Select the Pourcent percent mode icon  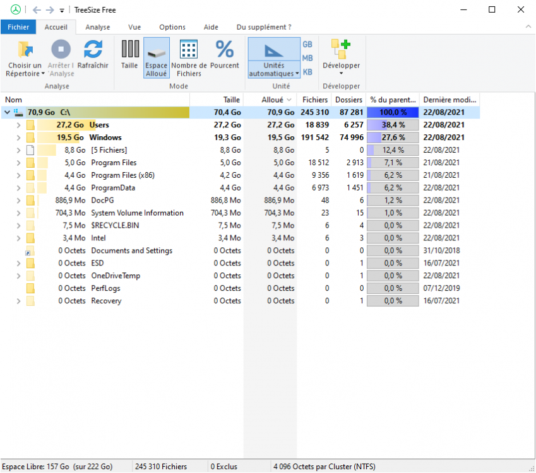pos(225,49)
